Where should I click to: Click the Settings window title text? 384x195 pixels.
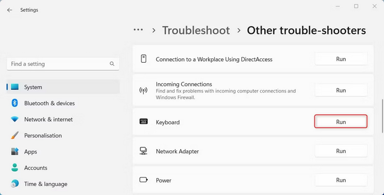(x=29, y=10)
